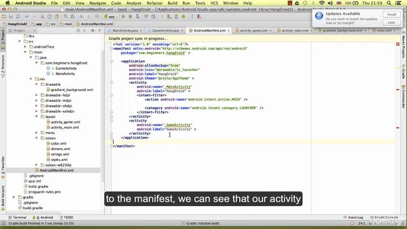The height and width of the screenshot is (229, 407).
Task: Expand the androidTest folder
Action: pyautogui.click(x=25, y=47)
